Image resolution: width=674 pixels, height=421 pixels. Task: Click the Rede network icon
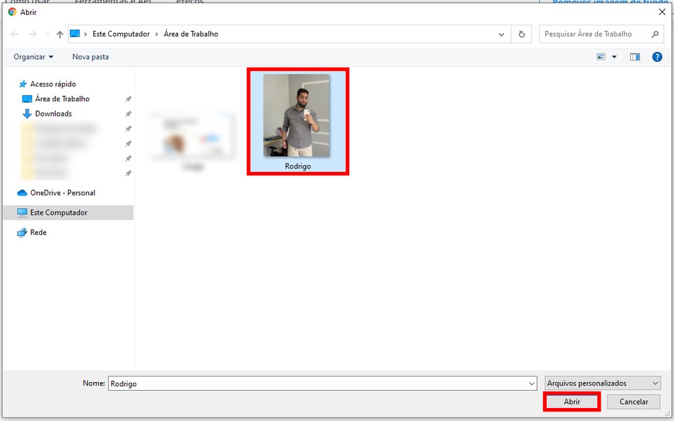point(21,232)
